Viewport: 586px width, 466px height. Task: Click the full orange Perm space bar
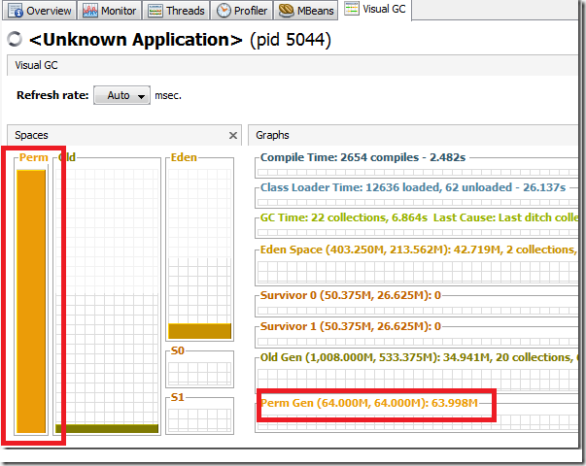[31, 301]
